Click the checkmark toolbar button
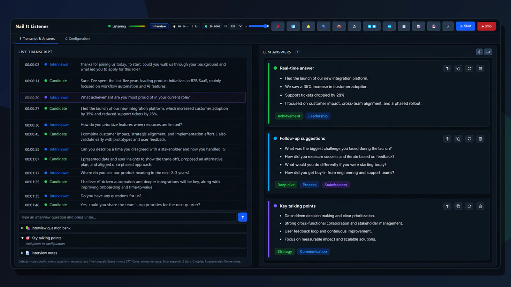Viewport: 511px width, 287px height. point(448,26)
